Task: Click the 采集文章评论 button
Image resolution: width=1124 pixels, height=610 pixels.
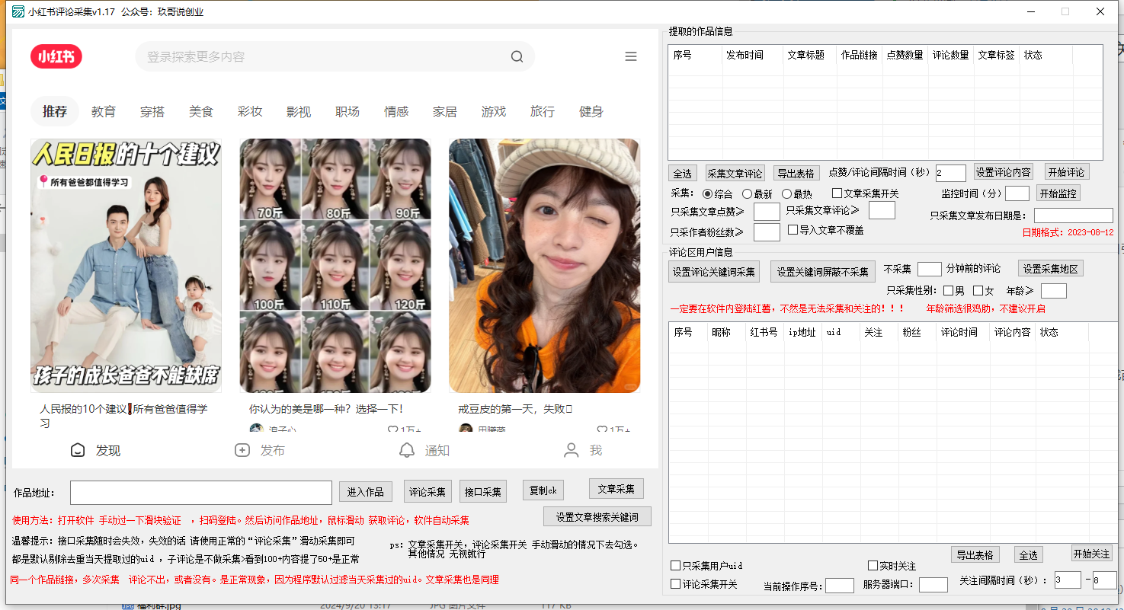Action: click(735, 173)
